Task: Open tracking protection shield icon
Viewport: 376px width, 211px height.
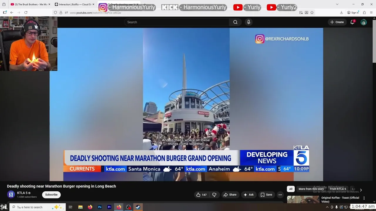Action: [x=55, y=13]
